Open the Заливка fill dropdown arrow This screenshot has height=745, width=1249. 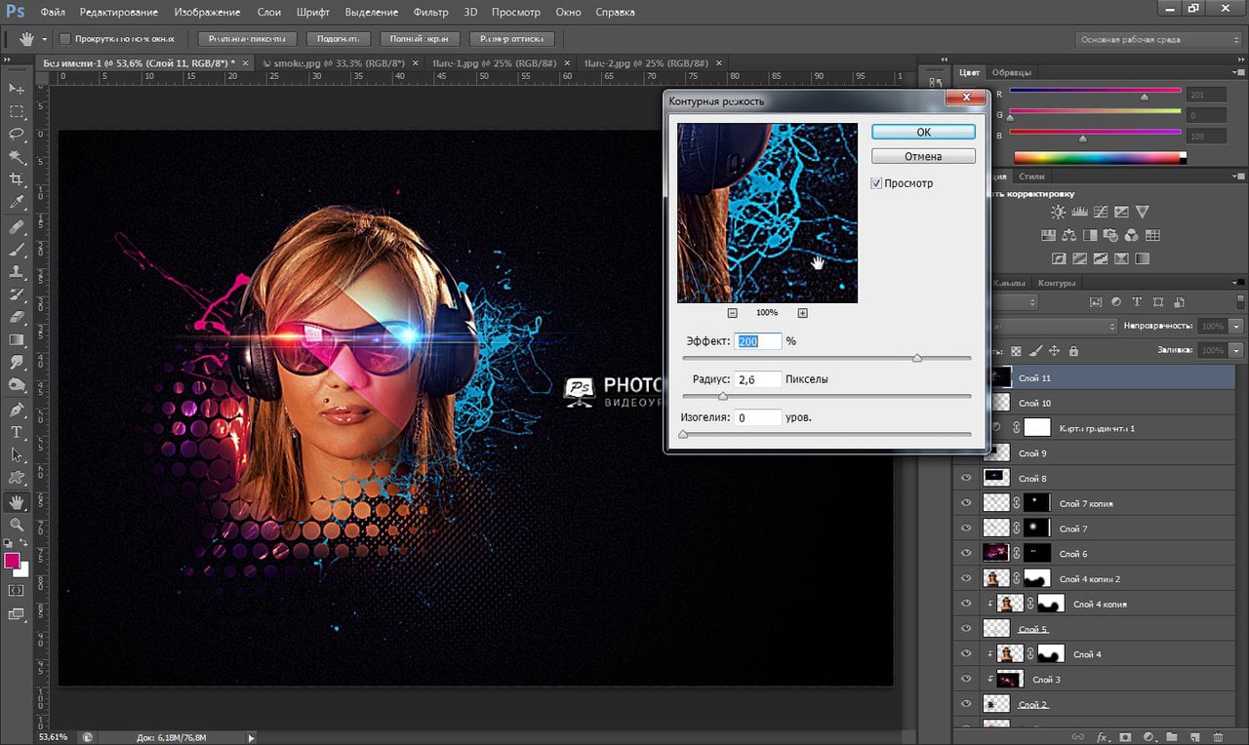tap(1237, 351)
